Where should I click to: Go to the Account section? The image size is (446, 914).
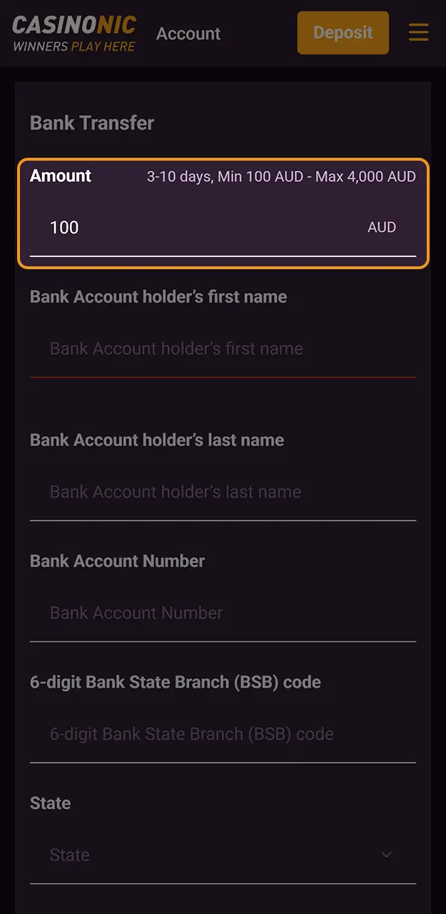pos(188,33)
